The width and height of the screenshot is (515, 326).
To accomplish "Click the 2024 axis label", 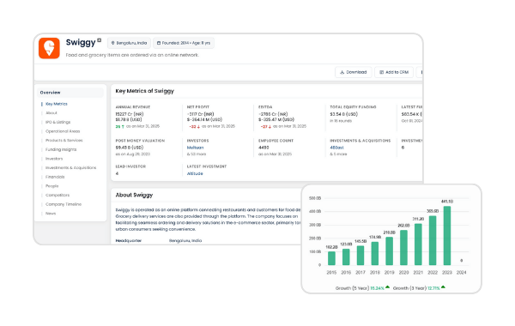I will point(462,273).
